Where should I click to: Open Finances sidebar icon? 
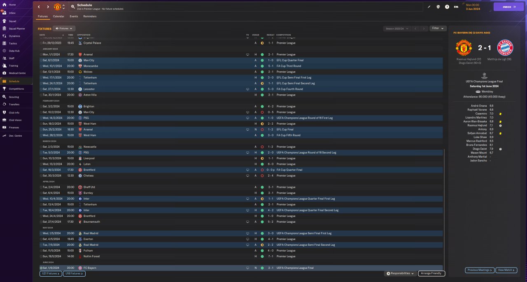click(4, 127)
